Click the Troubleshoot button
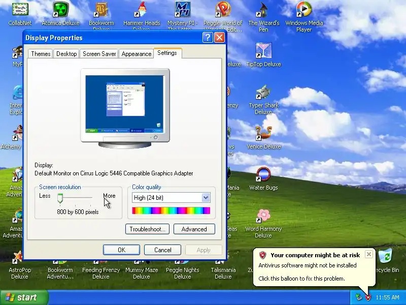Image resolution: width=406 pixels, height=305 pixels. point(147,229)
